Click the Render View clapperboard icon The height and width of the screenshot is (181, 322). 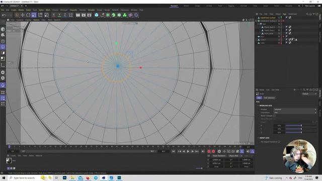tap(78, 15)
